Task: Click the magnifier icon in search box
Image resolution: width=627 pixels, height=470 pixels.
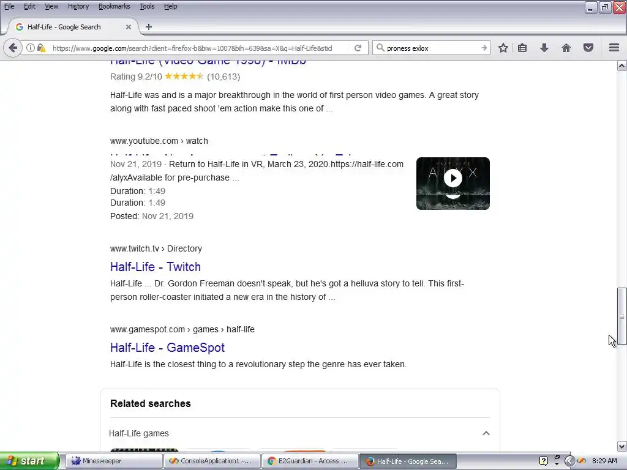Action: [380, 48]
